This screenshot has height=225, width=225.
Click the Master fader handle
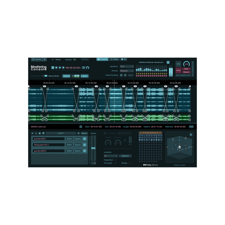pos(93,148)
